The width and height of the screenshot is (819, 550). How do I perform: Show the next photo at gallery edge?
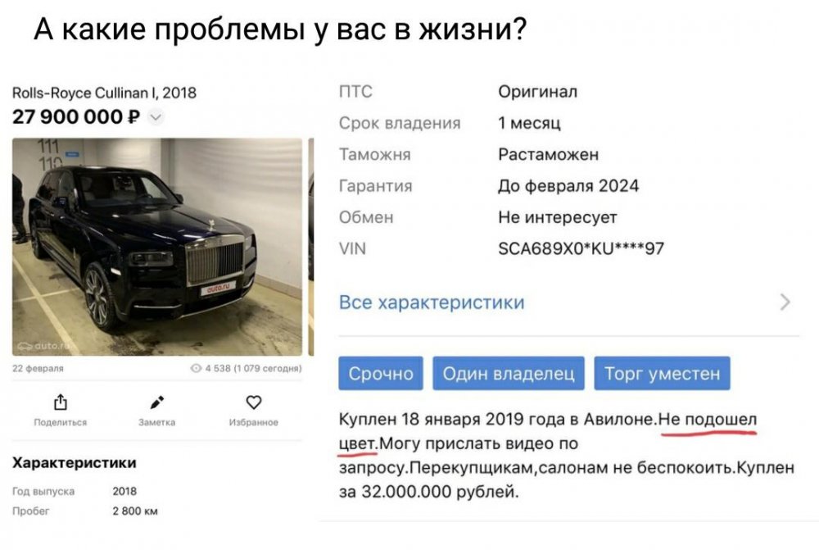click(x=310, y=246)
